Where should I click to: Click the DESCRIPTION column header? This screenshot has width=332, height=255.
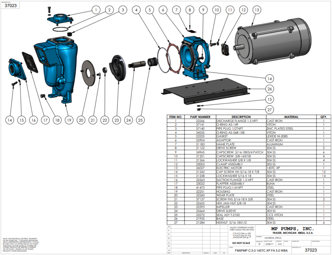click(x=241, y=117)
